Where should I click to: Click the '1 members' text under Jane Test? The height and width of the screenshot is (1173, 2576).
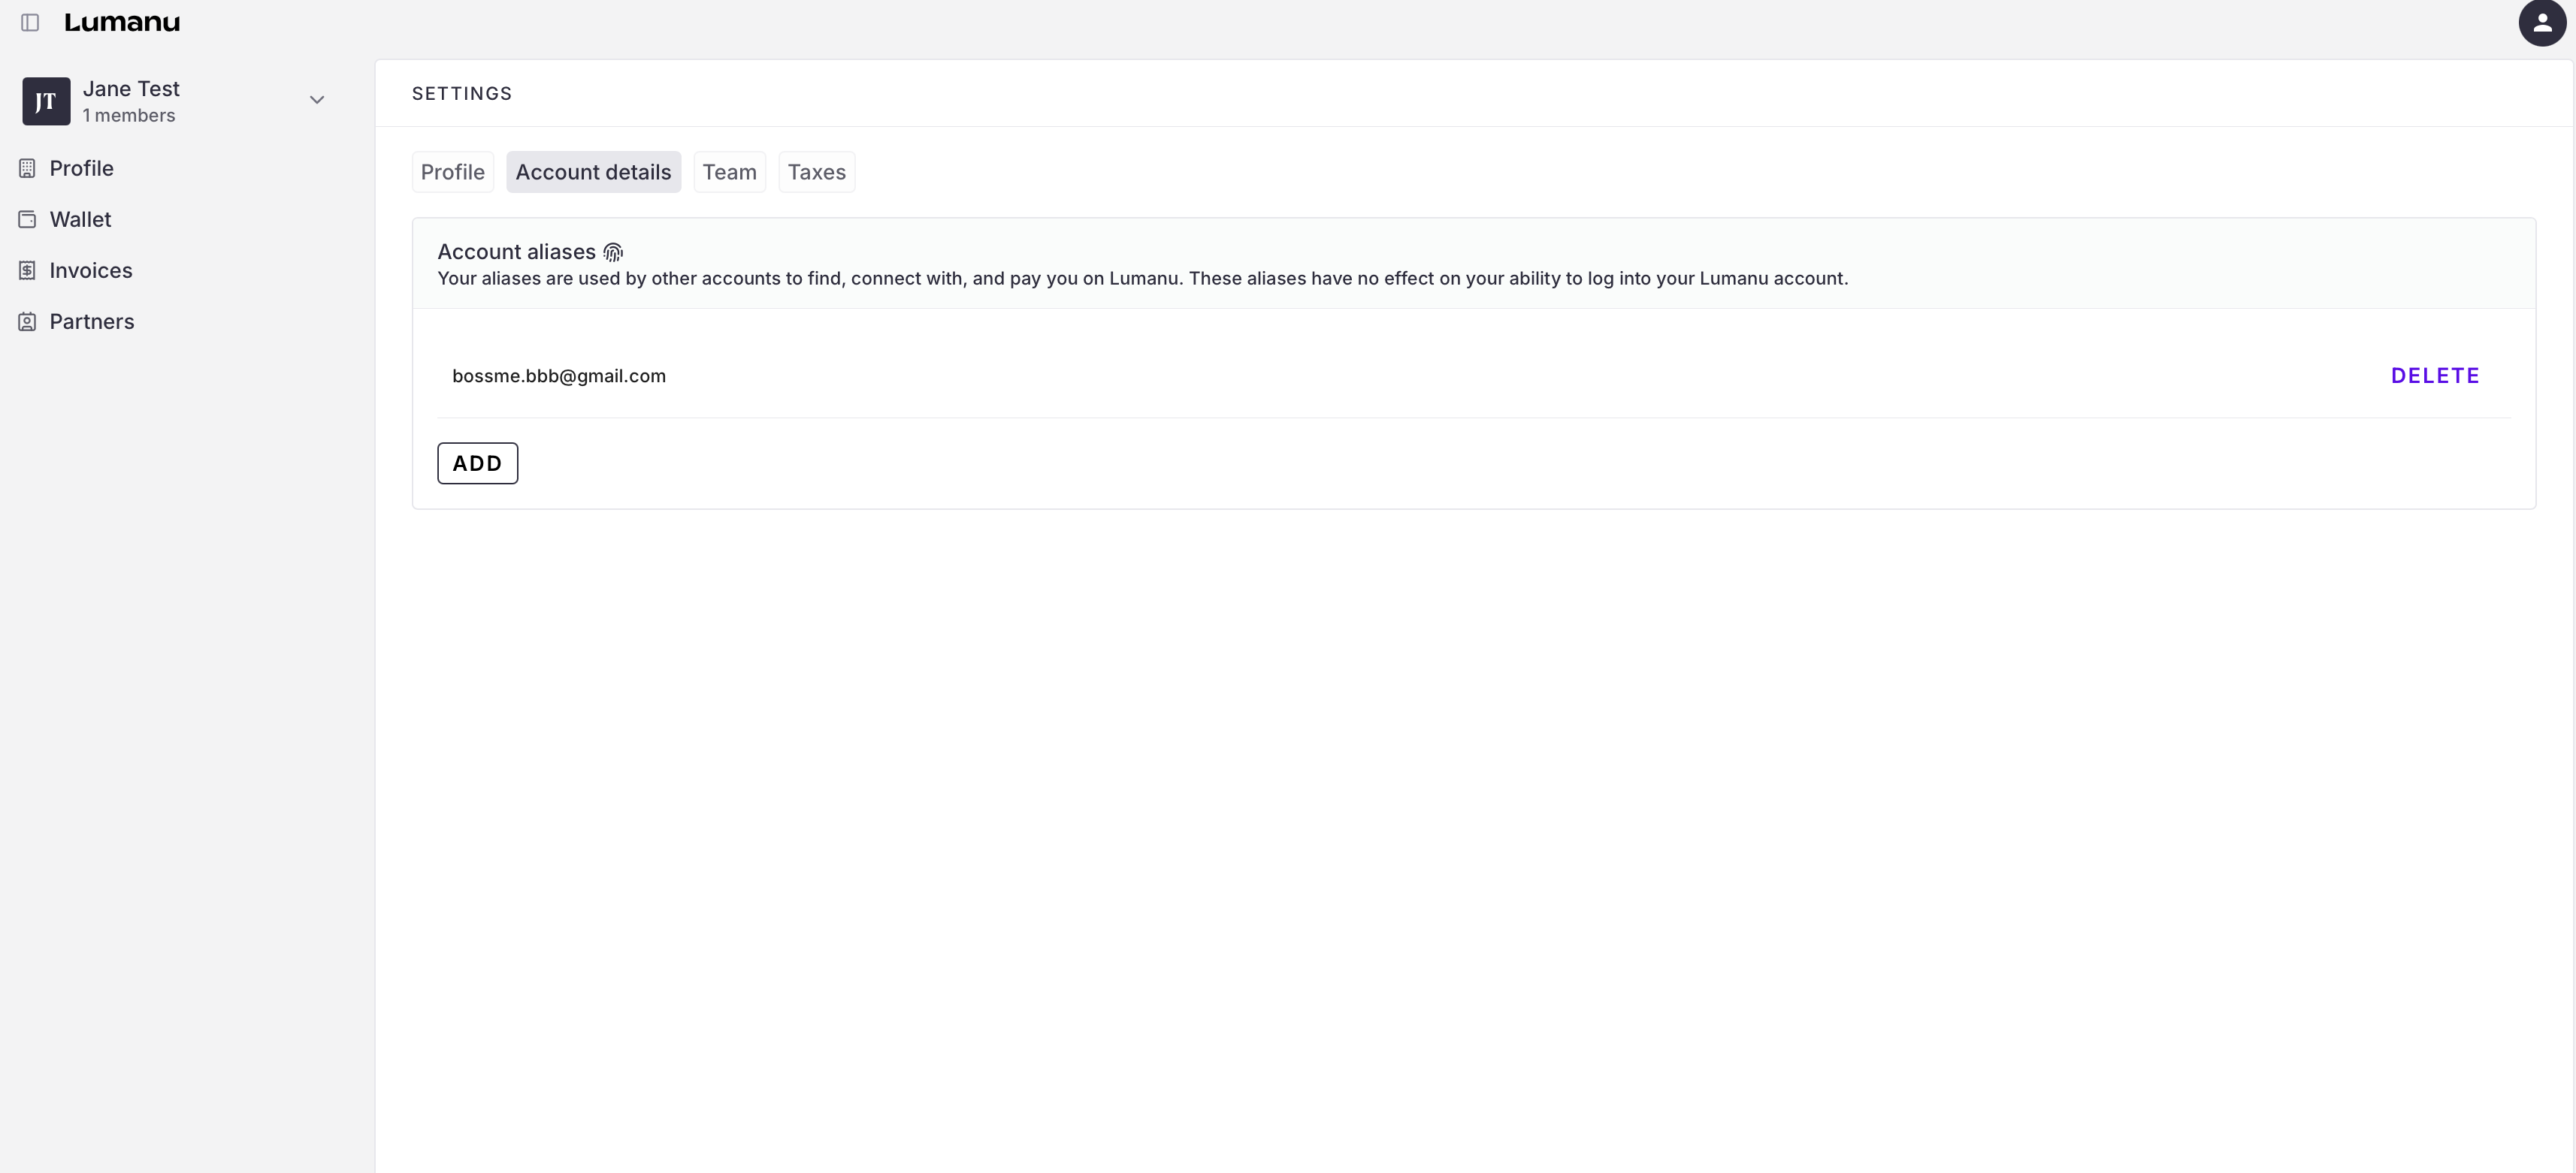pos(128,116)
